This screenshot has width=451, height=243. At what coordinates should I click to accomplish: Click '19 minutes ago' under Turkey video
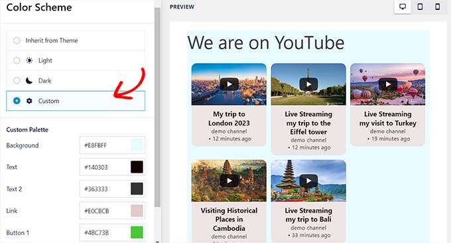[391, 139]
